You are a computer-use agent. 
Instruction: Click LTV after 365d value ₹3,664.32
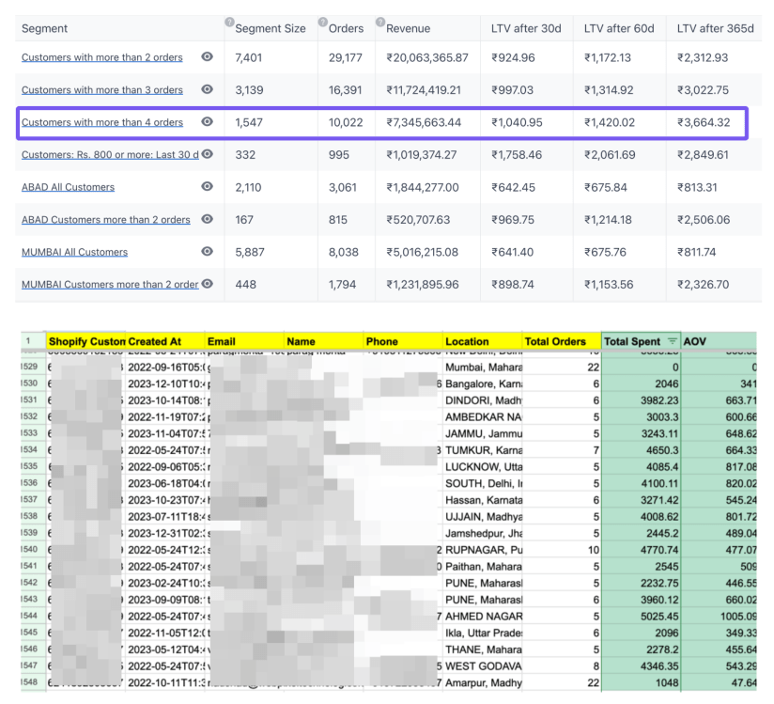[x=704, y=122]
